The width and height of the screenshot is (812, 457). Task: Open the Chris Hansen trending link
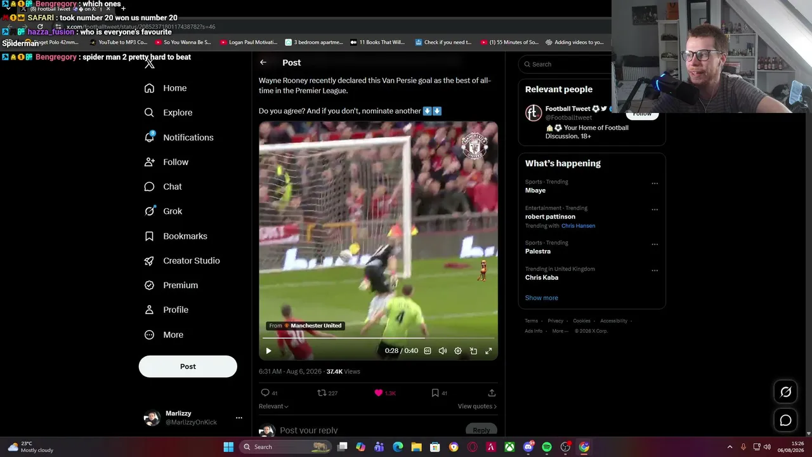point(578,226)
